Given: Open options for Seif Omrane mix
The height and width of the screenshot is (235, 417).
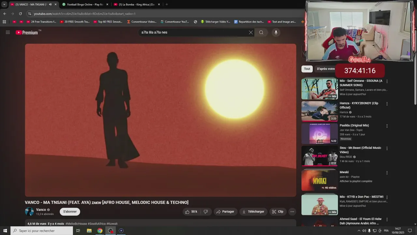Looking at the screenshot, I should pyautogui.click(x=387, y=81).
